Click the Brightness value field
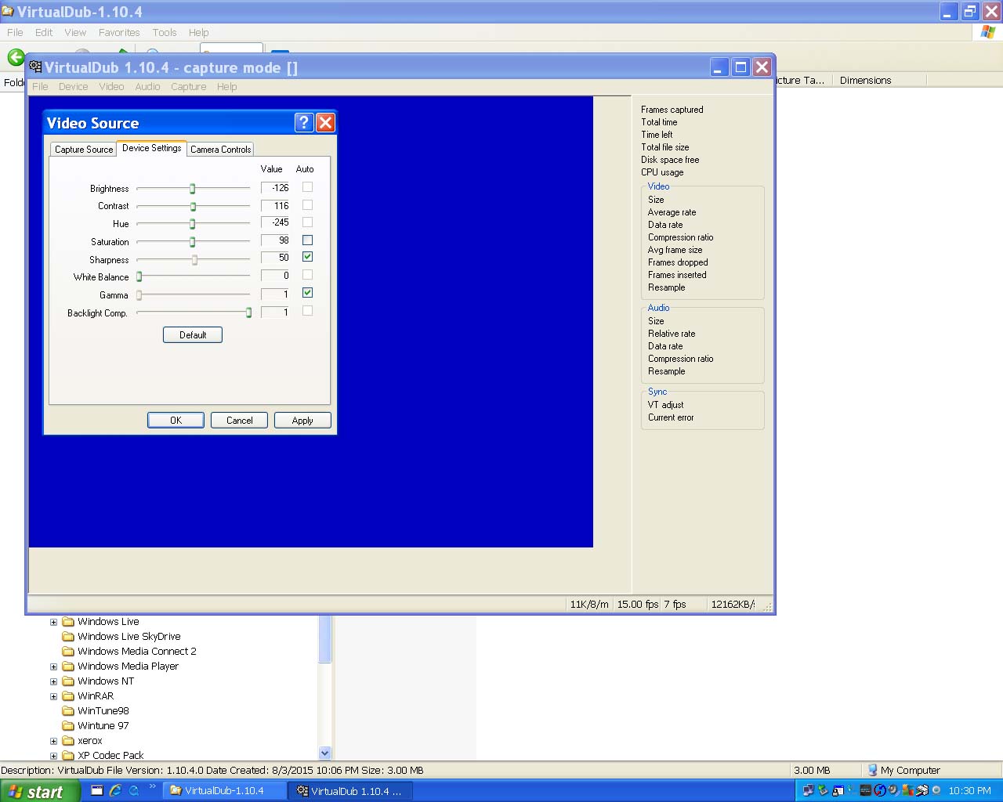This screenshot has width=1003, height=802. tap(276, 188)
